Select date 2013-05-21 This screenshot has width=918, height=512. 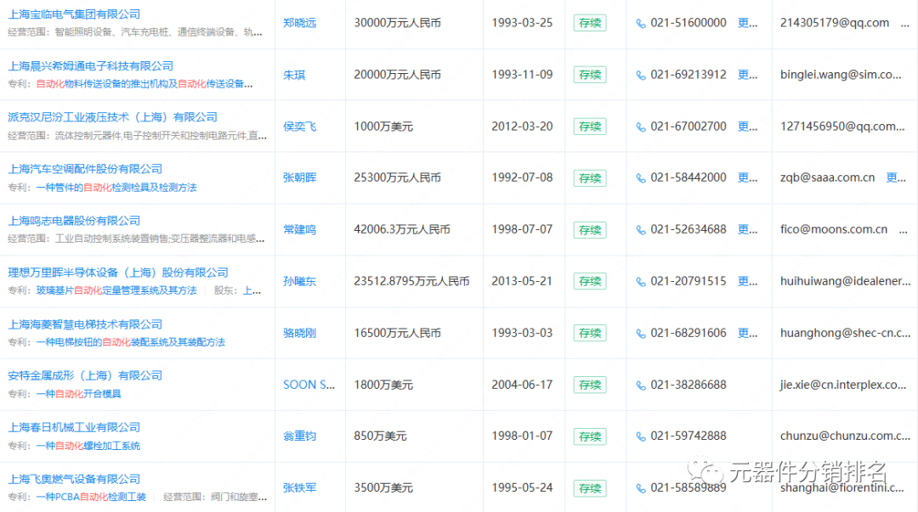click(x=522, y=281)
